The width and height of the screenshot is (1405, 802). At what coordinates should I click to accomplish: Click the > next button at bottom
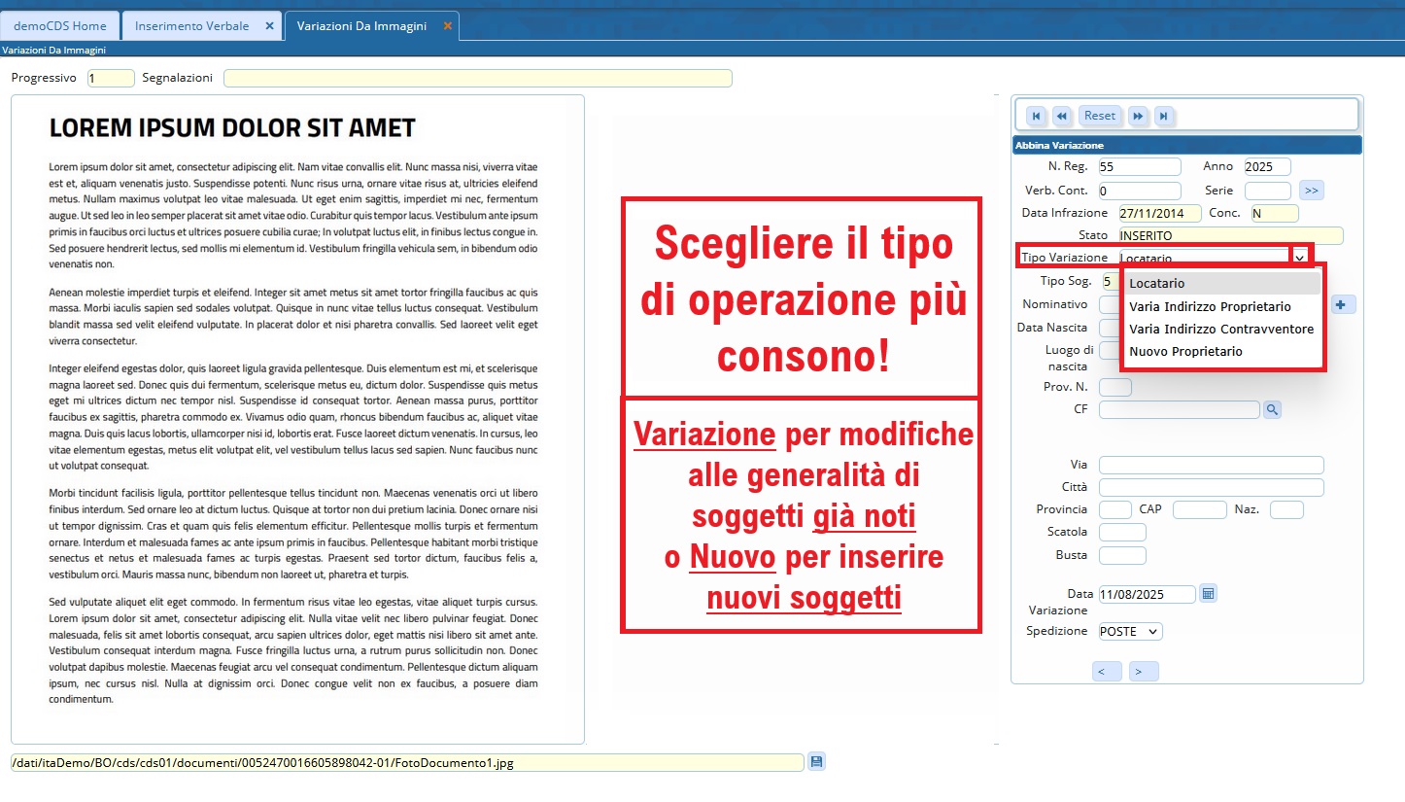pos(1144,672)
